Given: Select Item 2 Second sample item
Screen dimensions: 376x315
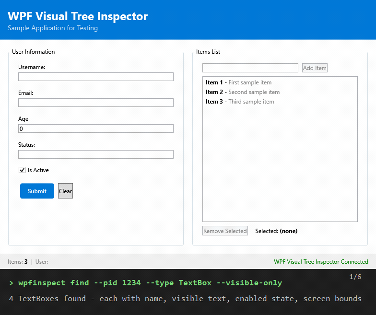Looking at the screenshot, I should 280,92.
